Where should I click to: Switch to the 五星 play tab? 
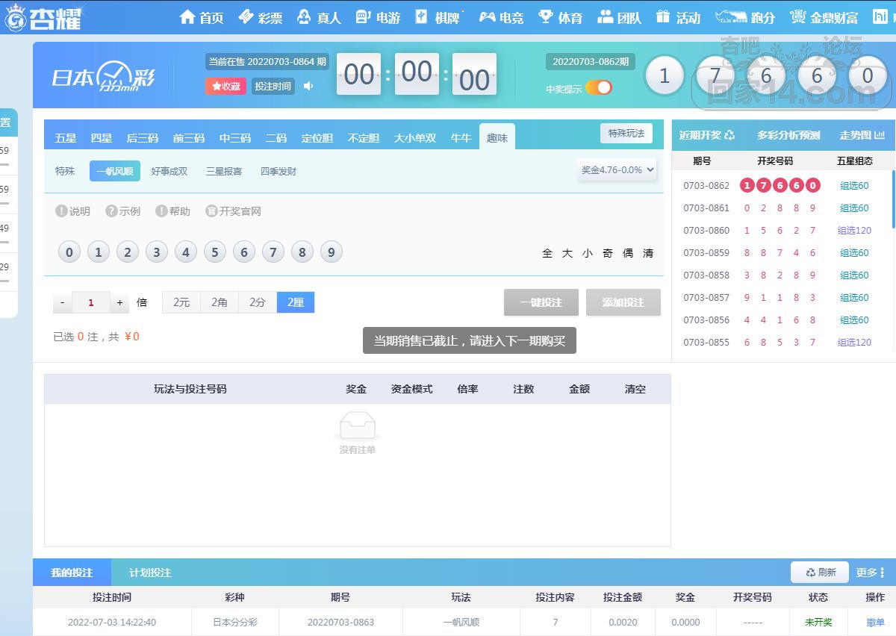point(66,138)
